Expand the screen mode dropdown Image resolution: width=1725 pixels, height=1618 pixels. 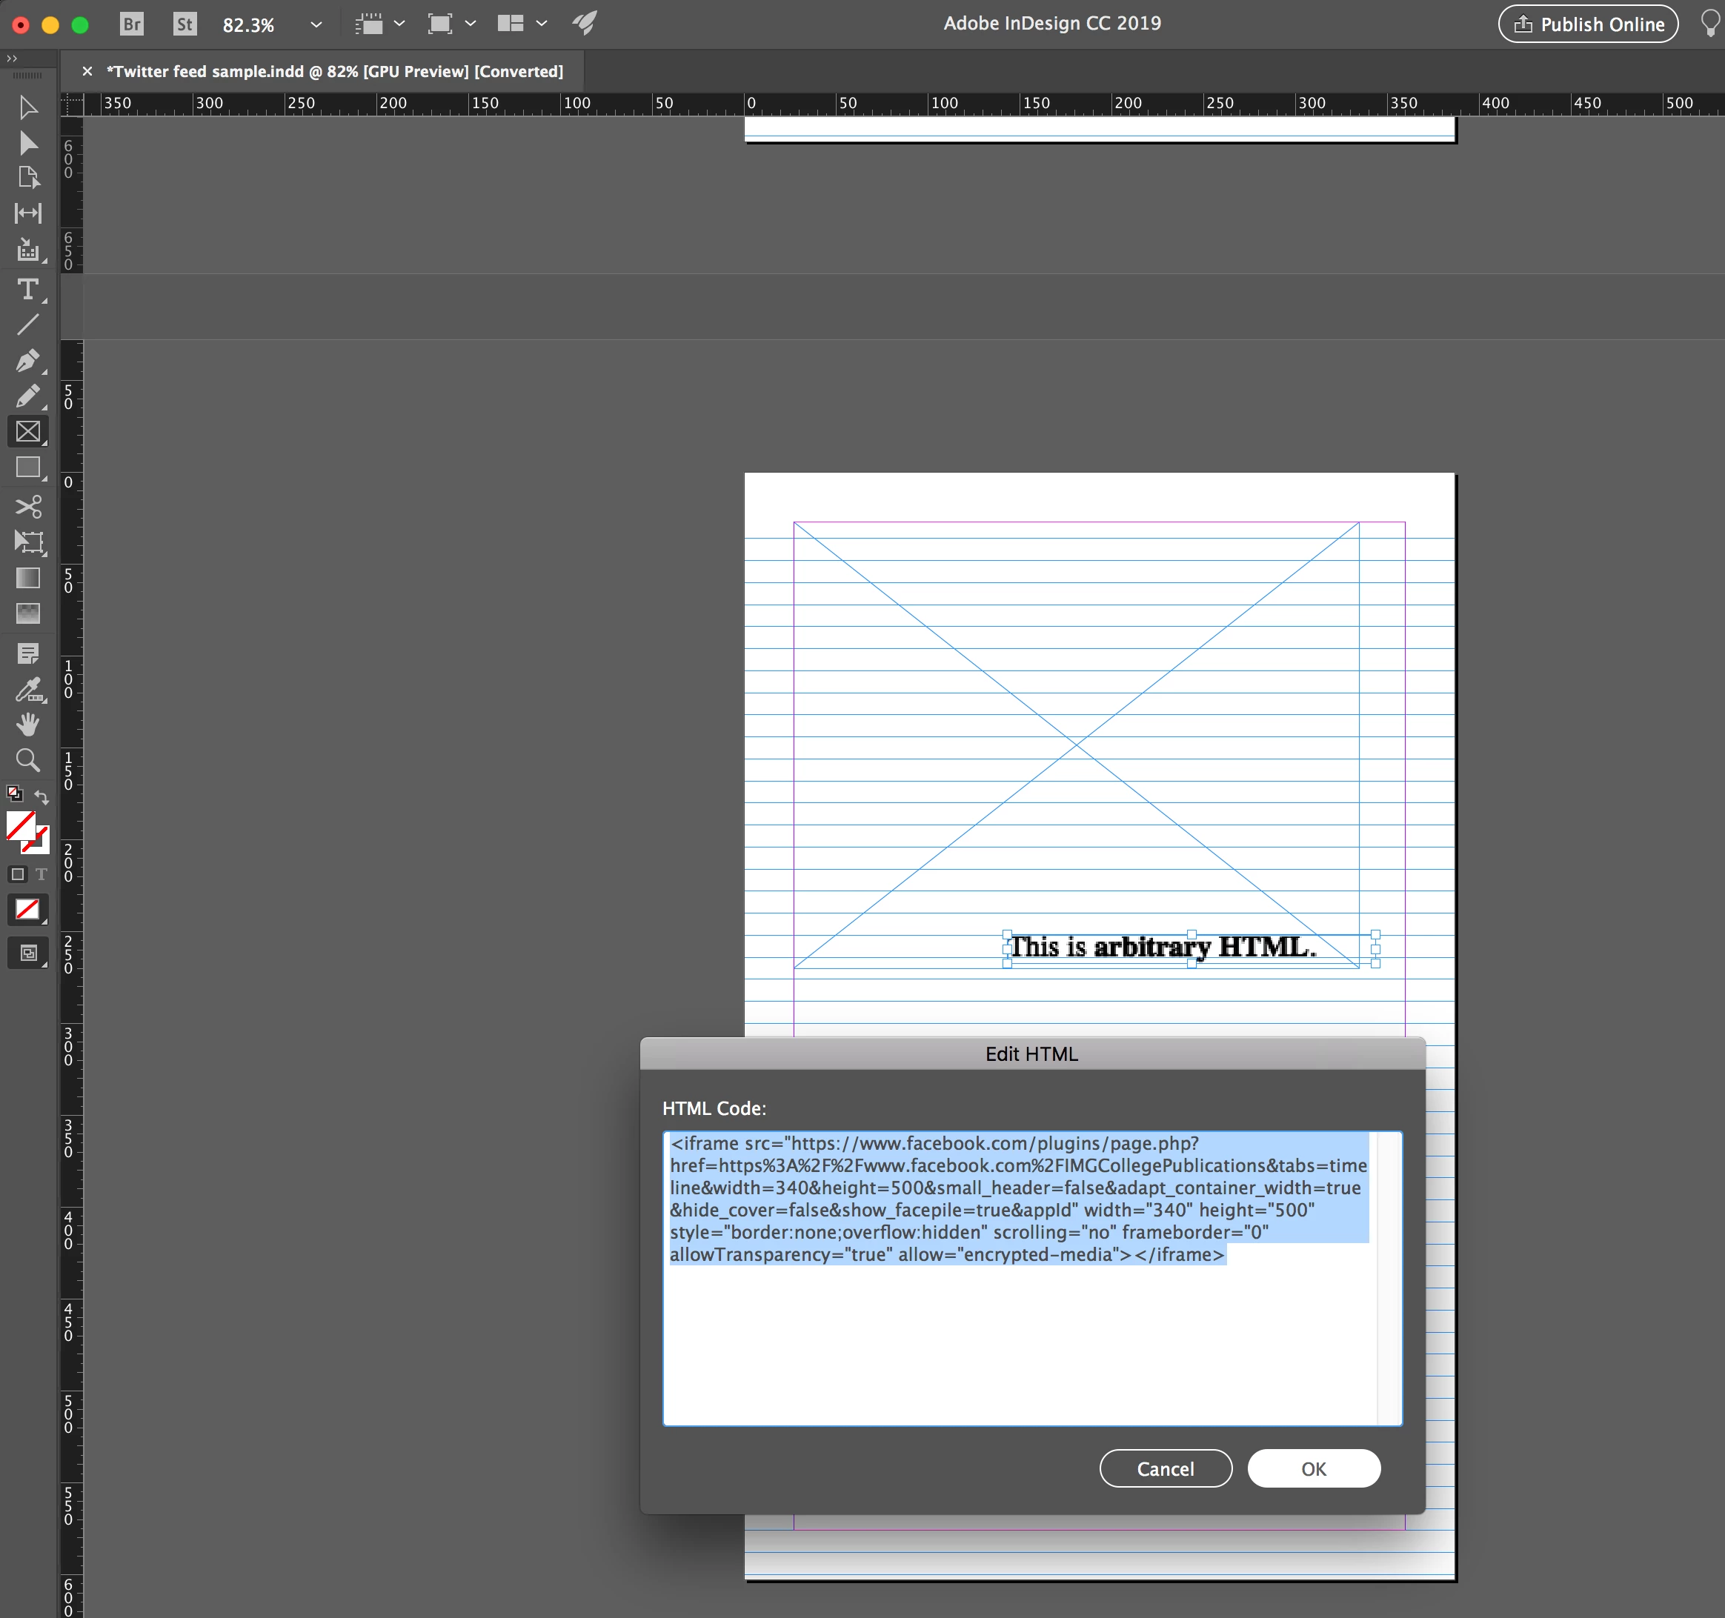(471, 24)
